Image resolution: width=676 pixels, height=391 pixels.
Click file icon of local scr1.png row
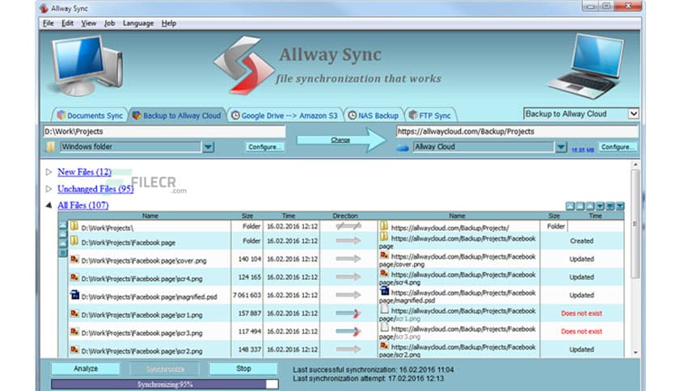tap(74, 313)
